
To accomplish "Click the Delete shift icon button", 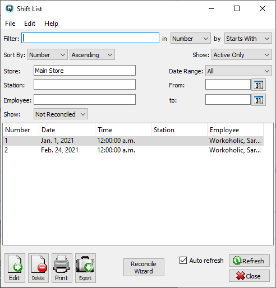I will tap(38, 268).
